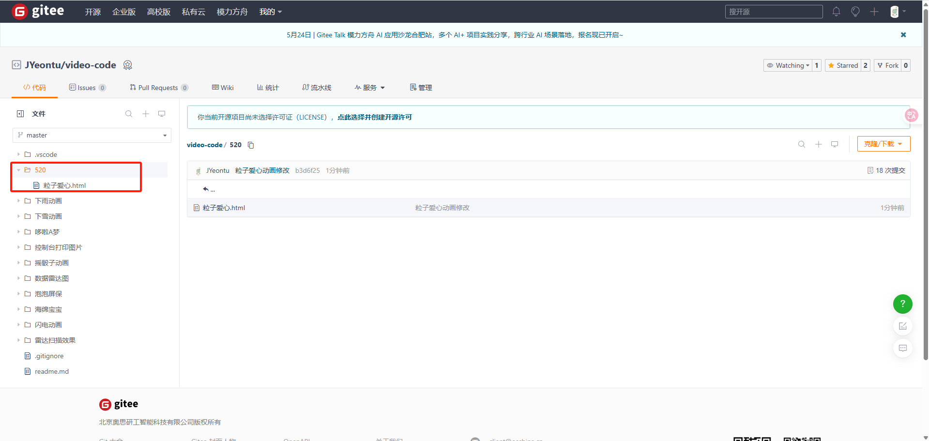Viewport: 929px width, 441px height.
Task: Collapse the 520 folder
Action: pyautogui.click(x=19, y=170)
